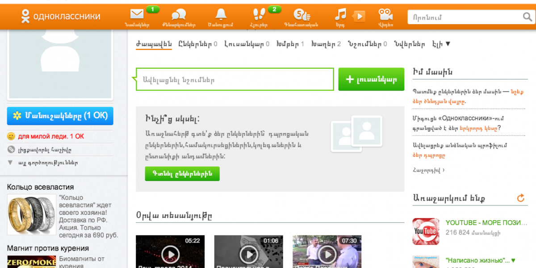
Task: Open the Նվերներ gifts tab
Action: pyautogui.click(x=410, y=44)
